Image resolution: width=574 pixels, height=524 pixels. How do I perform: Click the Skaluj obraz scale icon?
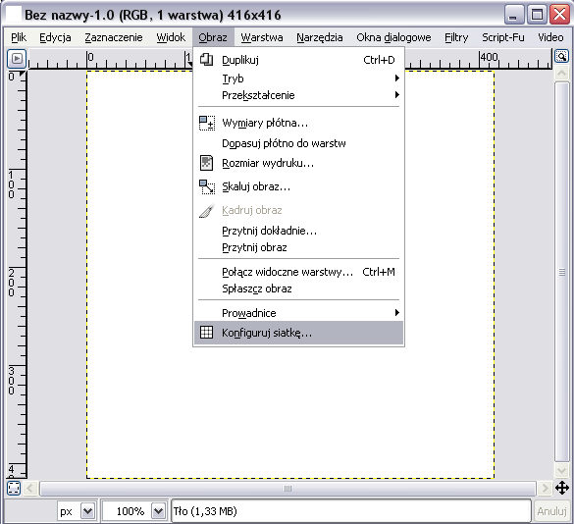(207, 186)
